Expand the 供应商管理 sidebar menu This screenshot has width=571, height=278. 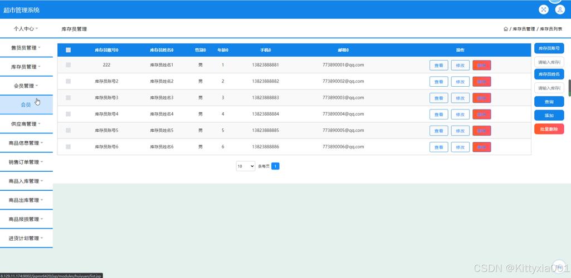[26, 124]
